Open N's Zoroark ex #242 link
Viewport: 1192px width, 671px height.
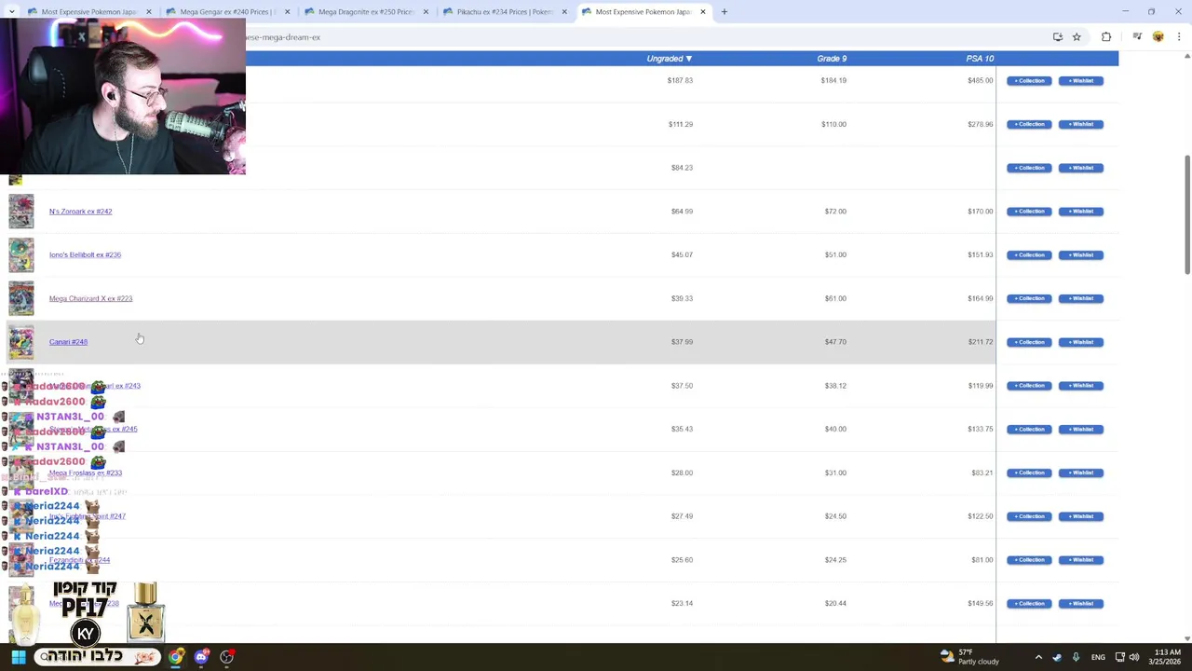(x=80, y=212)
